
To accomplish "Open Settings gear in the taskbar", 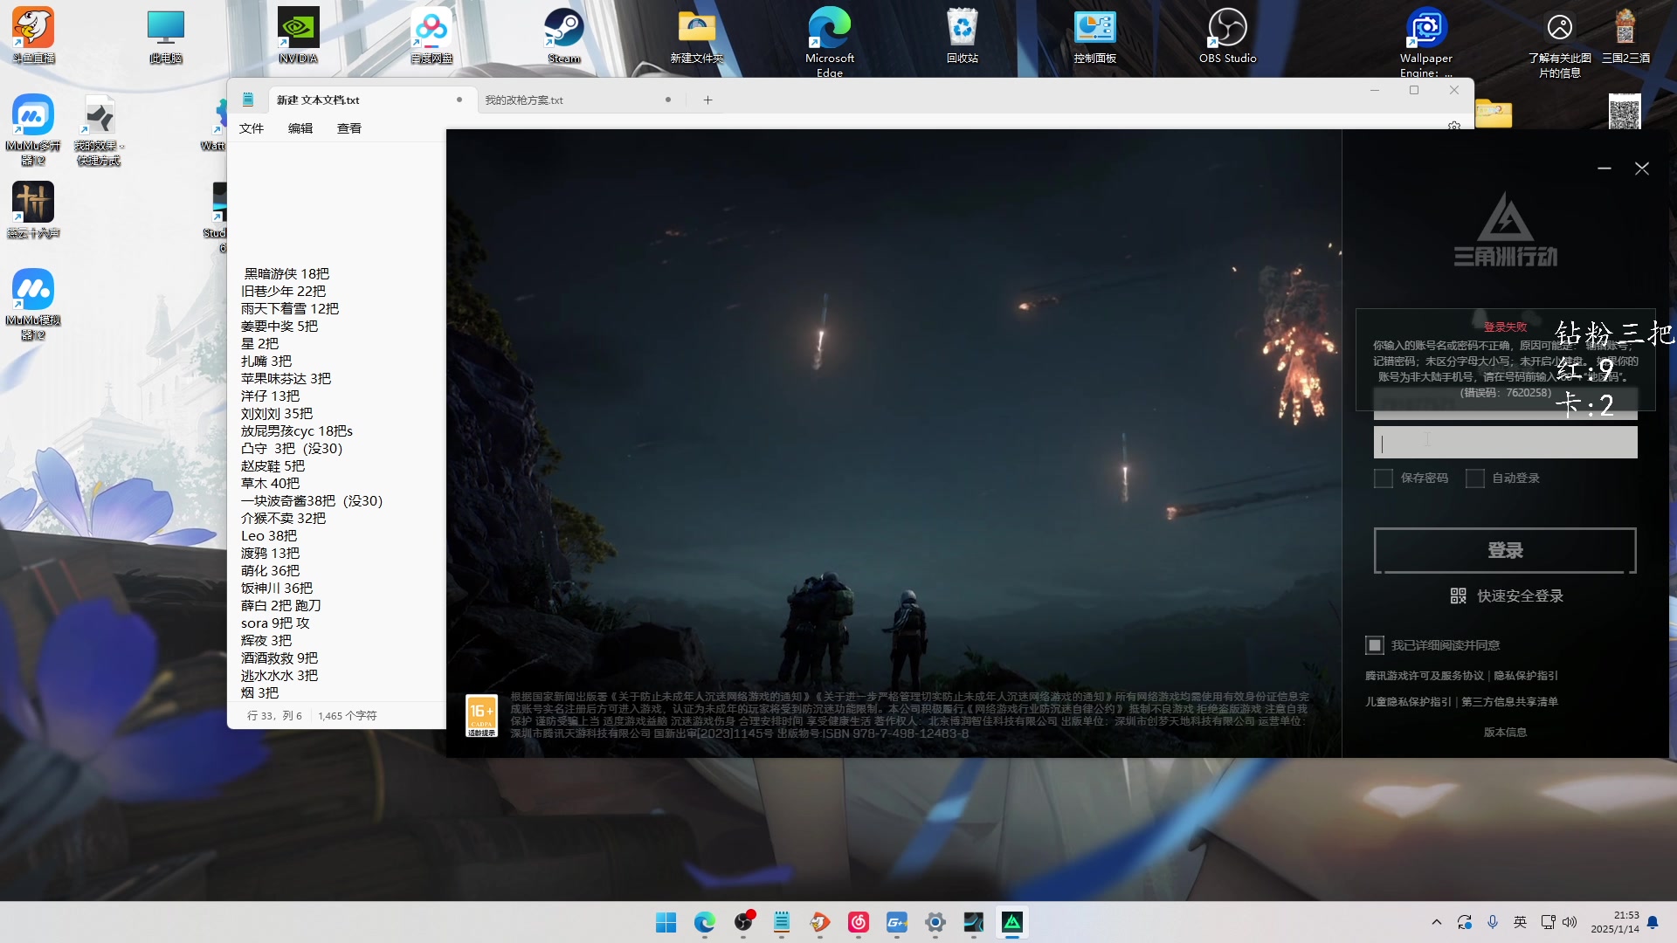I will (x=935, y=922).
